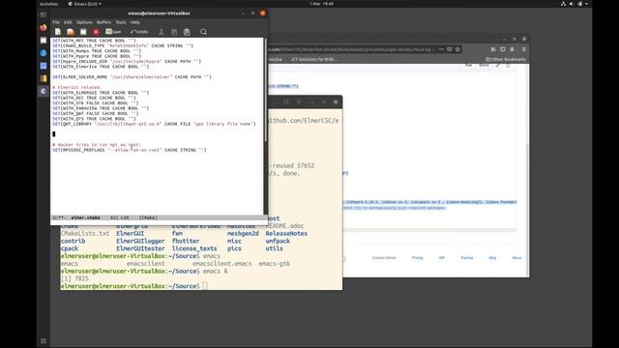Click Activities in the top bar

(x=49, y=4)
